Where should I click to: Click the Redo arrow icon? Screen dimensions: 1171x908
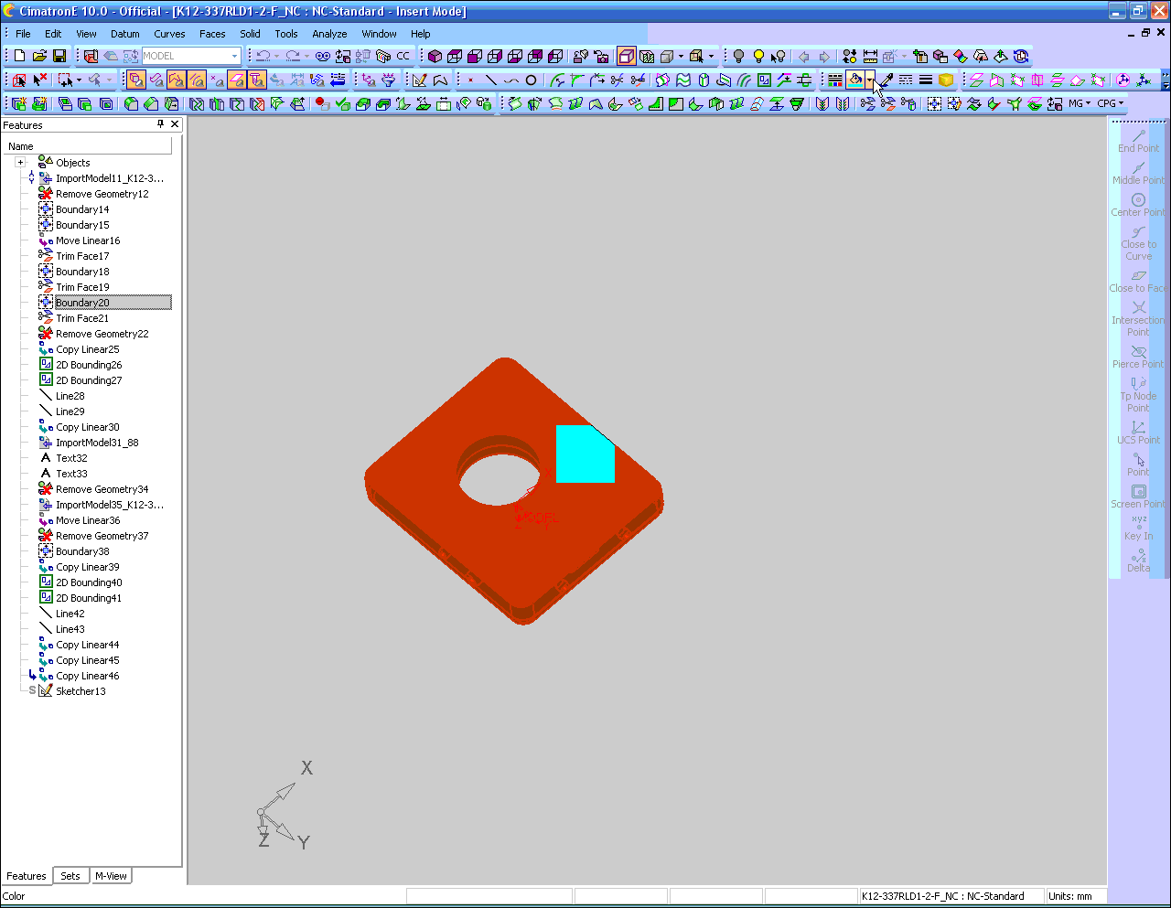[293, 56]
